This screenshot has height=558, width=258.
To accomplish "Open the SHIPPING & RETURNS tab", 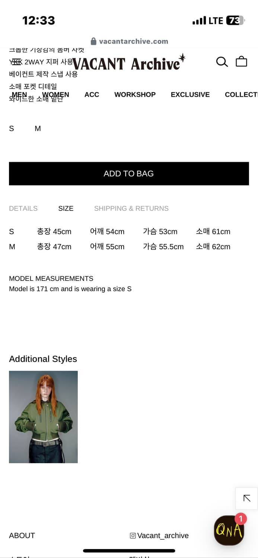I will coord(131,208).
